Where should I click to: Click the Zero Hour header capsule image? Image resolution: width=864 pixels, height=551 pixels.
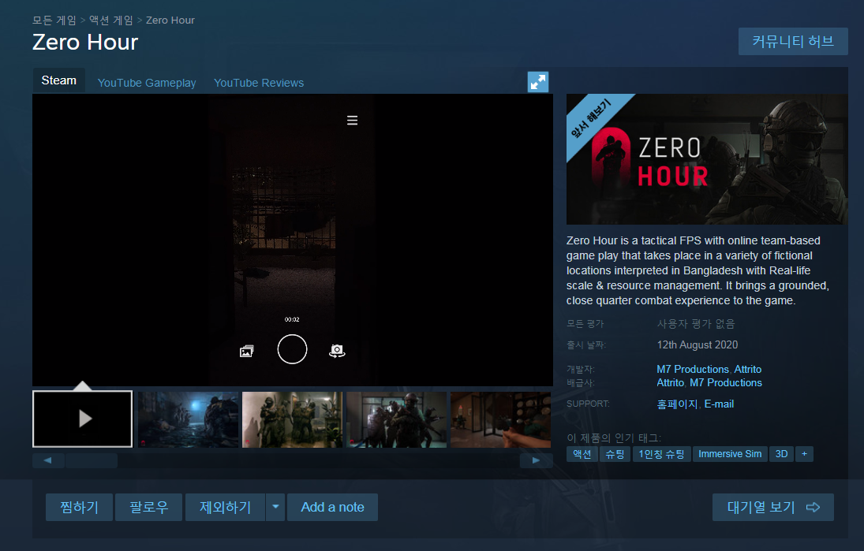click(x=707, y=159)
